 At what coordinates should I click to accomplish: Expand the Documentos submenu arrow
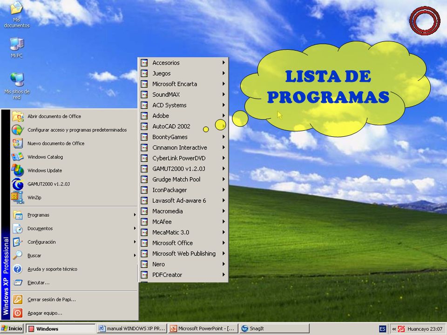(135, 228)
